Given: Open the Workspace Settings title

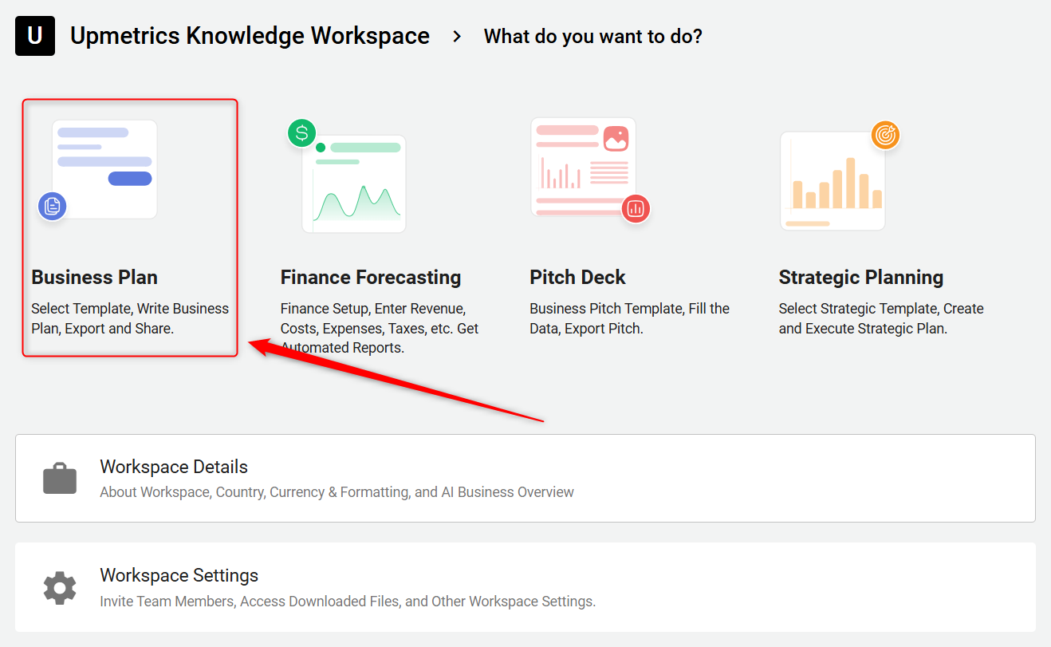Looking at the screenshot, I should coord(179,575).
